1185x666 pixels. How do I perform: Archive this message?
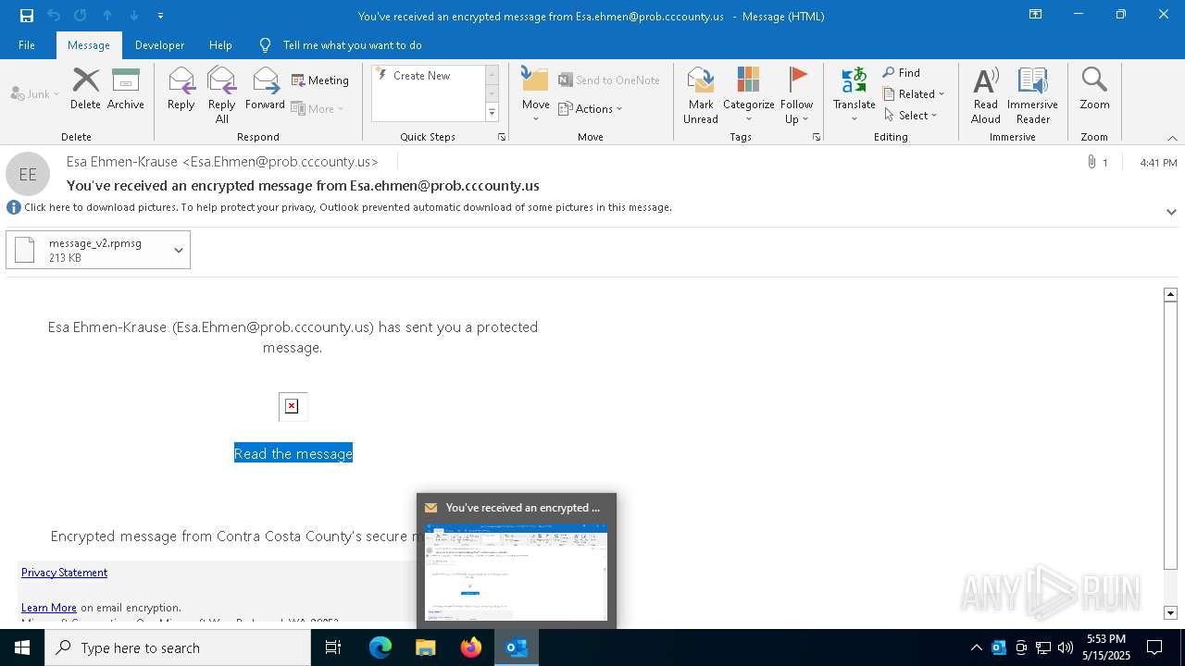point(126,90)
